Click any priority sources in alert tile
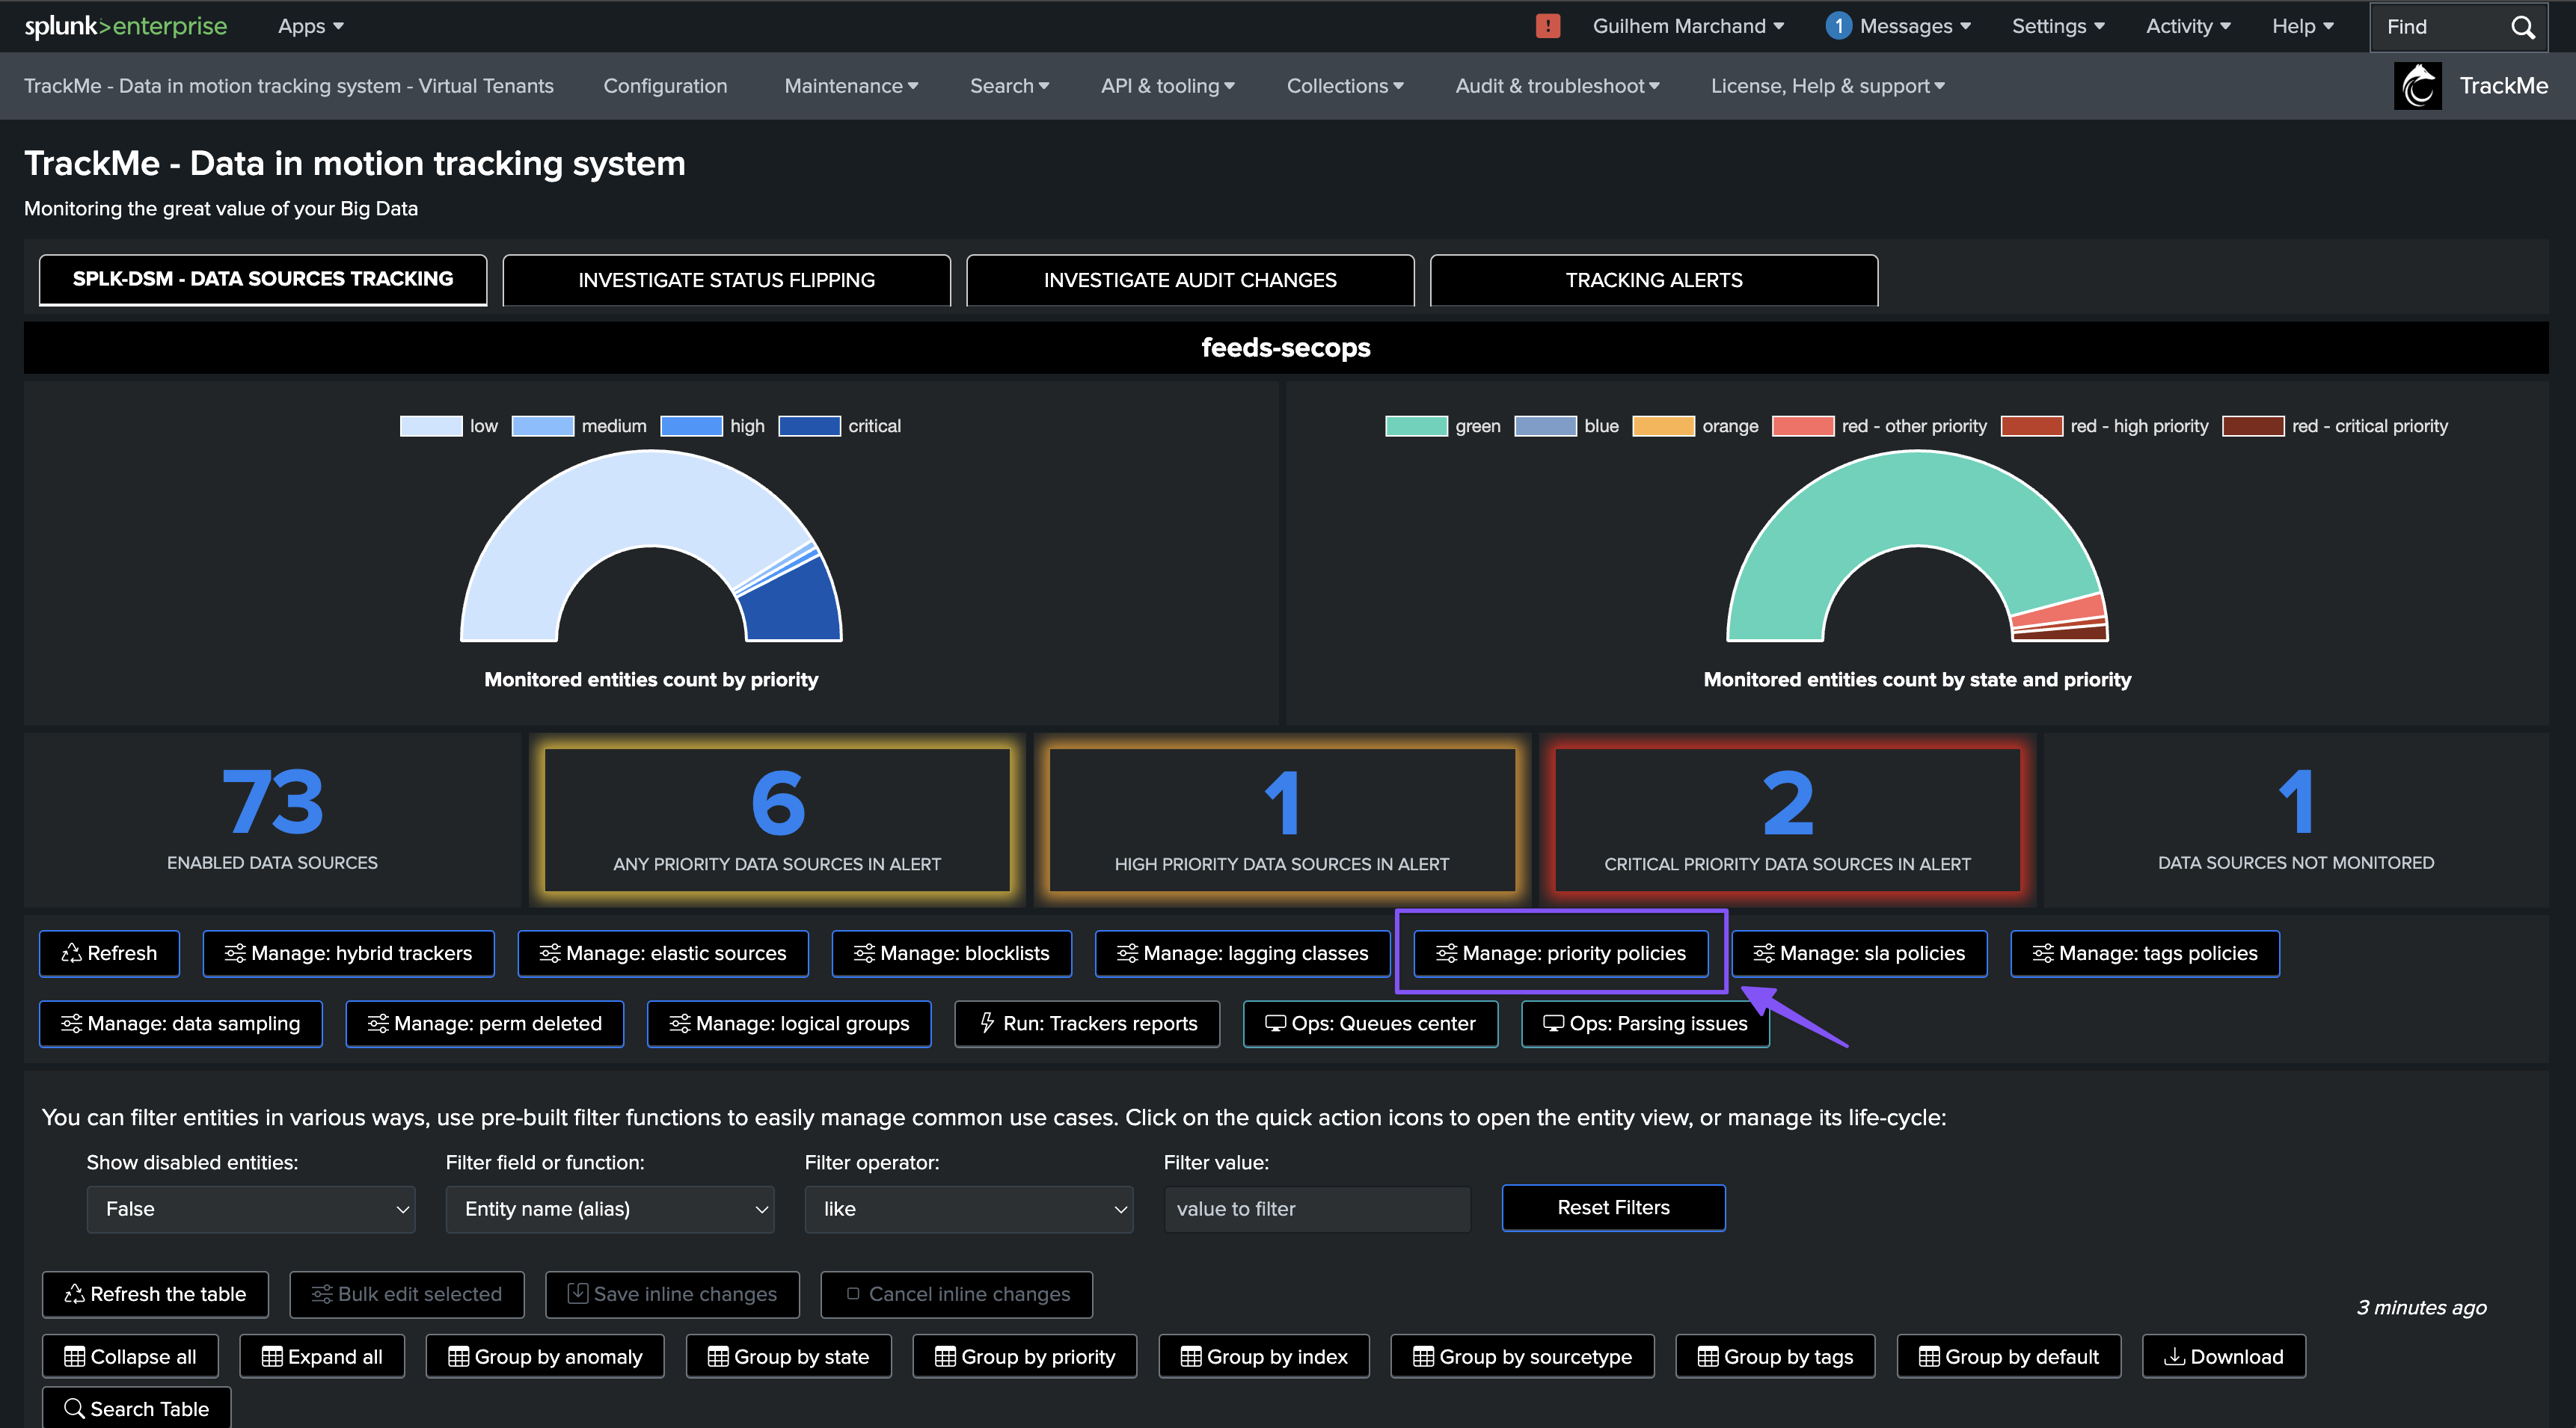 click(777, 819)
